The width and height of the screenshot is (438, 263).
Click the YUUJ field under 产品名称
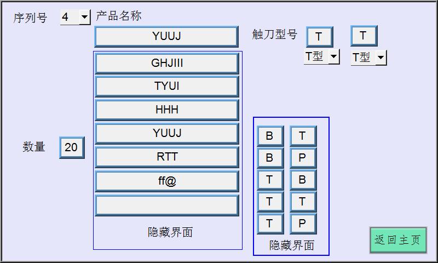166,36
